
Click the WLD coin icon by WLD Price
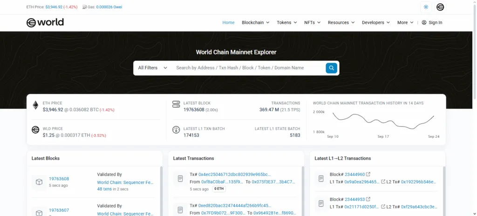point(35,130)
